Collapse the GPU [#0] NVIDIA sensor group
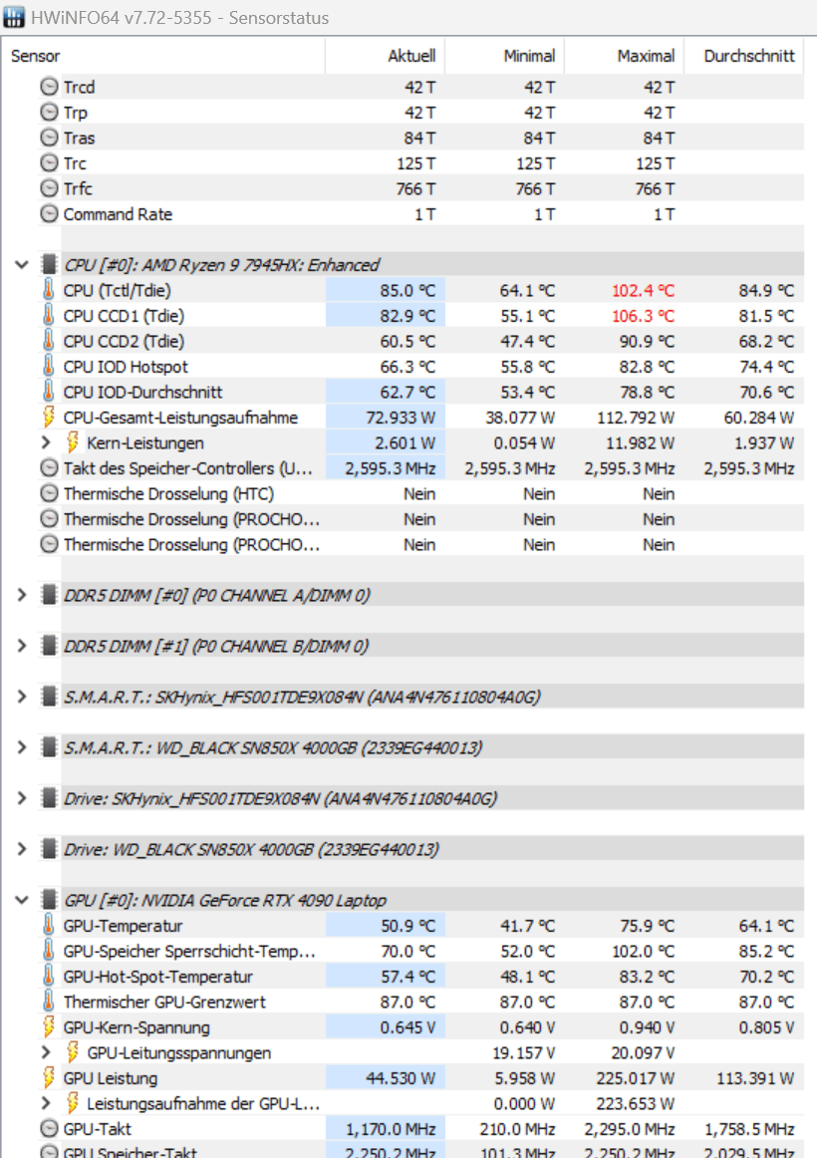The width and height of the screenshot is (817, 1158). point(21,900)
